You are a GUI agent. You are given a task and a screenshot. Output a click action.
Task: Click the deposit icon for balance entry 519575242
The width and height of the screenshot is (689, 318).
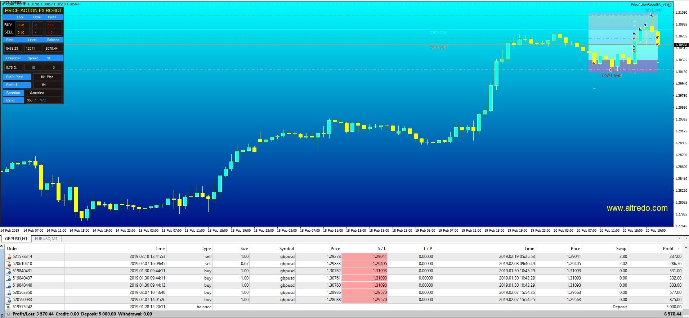(x=8, y=307)
